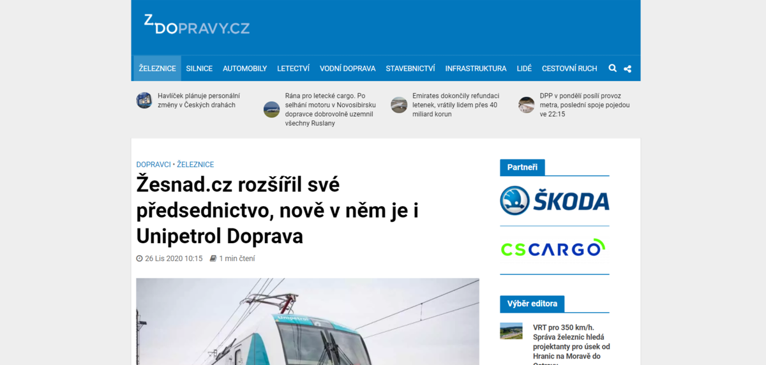The image size is (766, 365).
Task: Open article about Ruslany cargo grounding
Action: click(x=331, y=110)
